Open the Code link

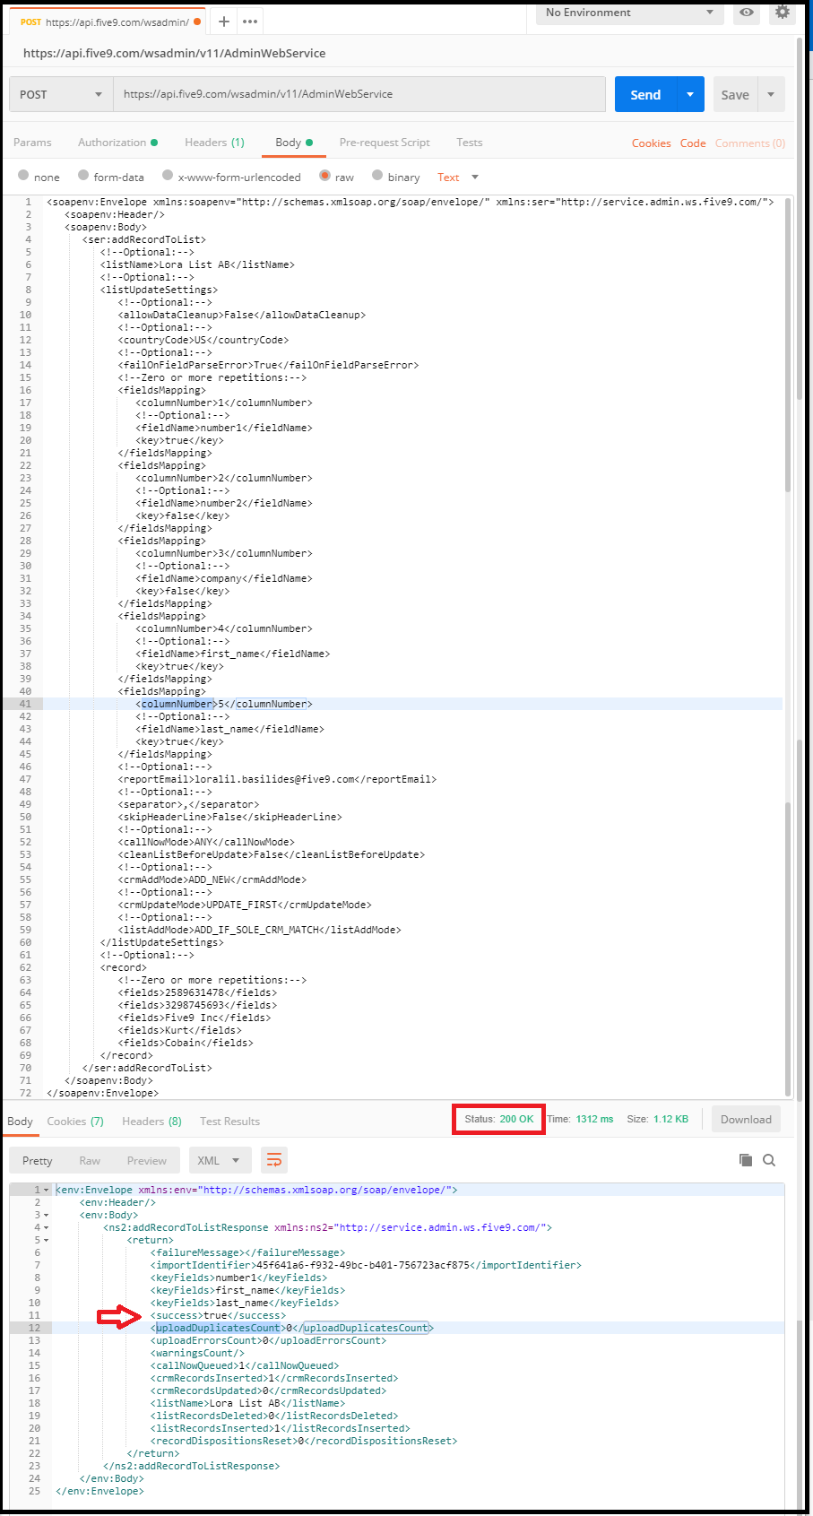click(693, 143)
